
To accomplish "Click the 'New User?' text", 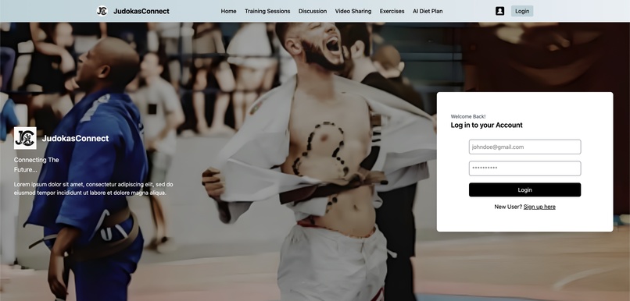I will (x=508, y=207).
